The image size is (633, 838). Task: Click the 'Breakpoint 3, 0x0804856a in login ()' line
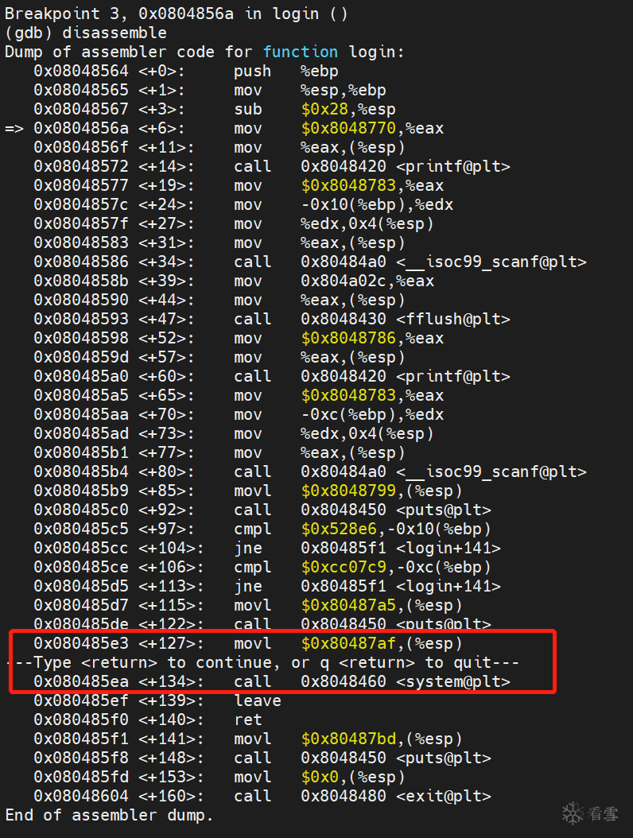point(177,14)
